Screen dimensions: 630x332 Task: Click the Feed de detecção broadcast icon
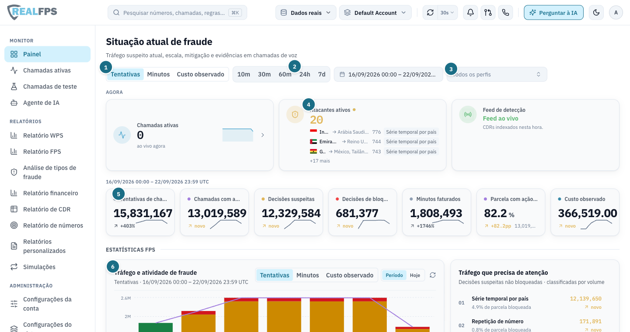468,114
